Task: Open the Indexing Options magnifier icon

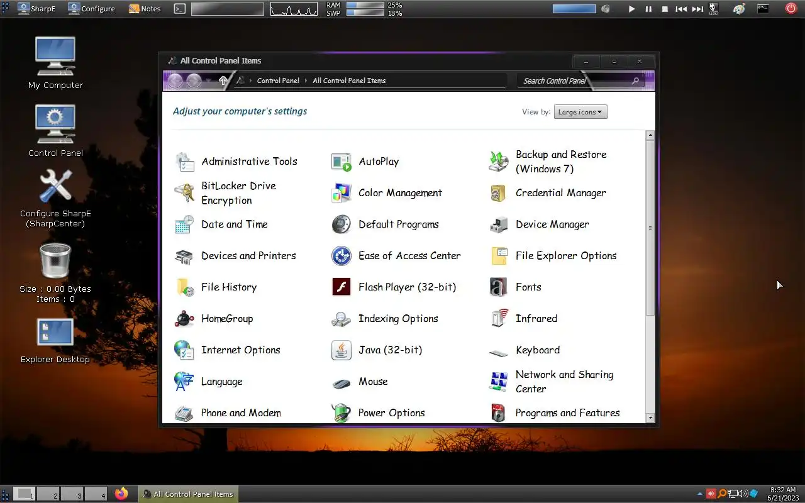Action: click(341, 319)
